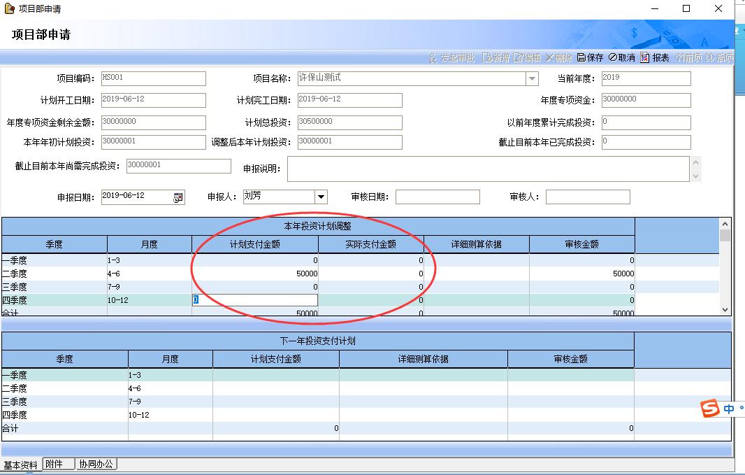Click the 发起审批 toolbar icon

(x=451, y=57)
